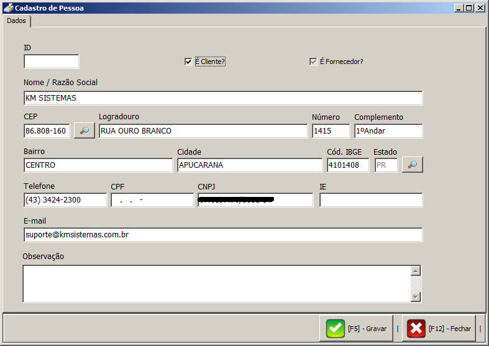The height and width of the screenshot is (346, 489).
Task: Close the Cadastro de Pessoa window
Action: tap(480, 8)
